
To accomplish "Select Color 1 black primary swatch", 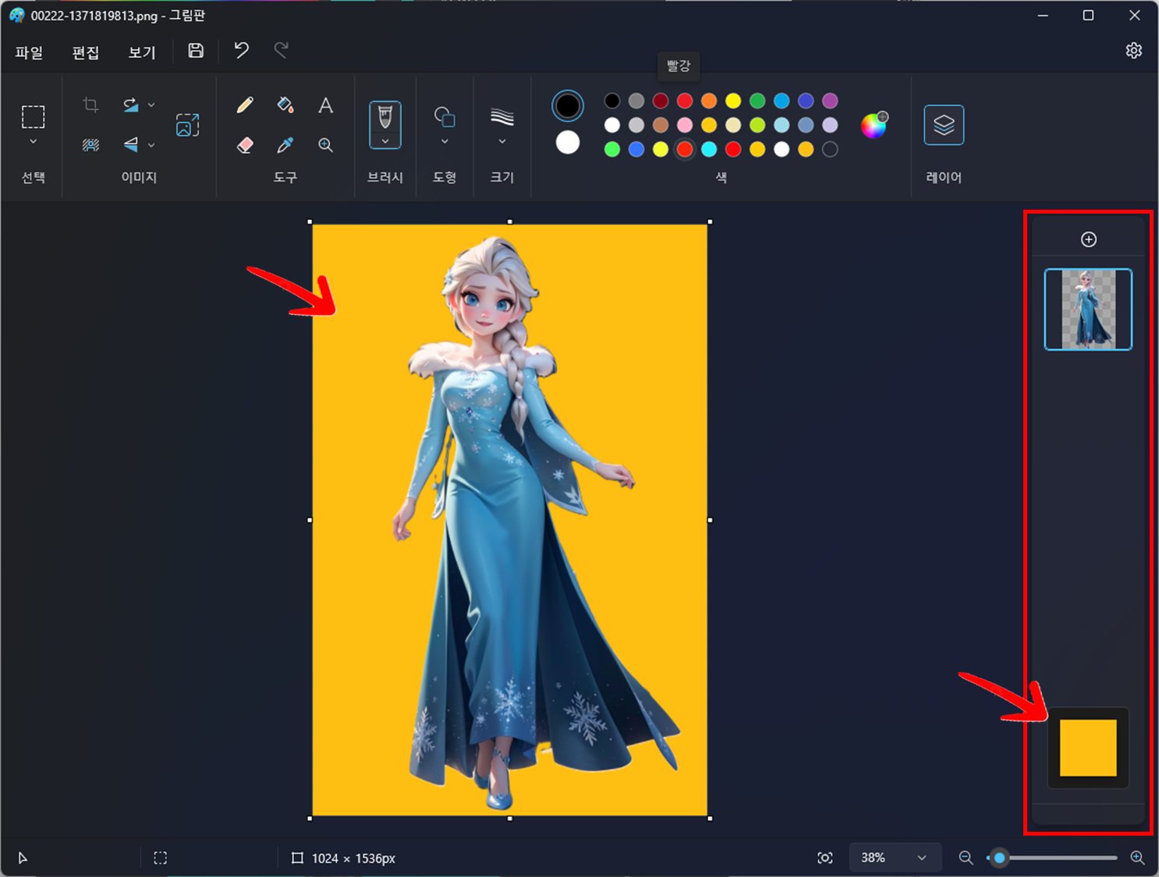I will [568, 106].
